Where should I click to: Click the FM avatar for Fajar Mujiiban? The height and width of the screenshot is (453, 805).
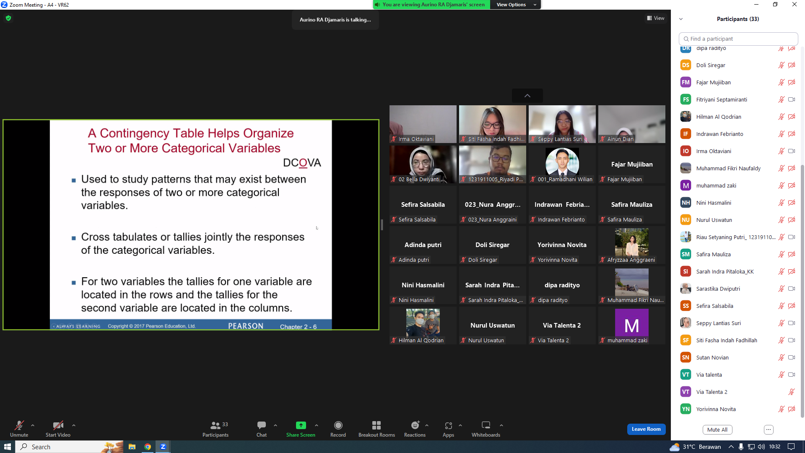point(686,82)
